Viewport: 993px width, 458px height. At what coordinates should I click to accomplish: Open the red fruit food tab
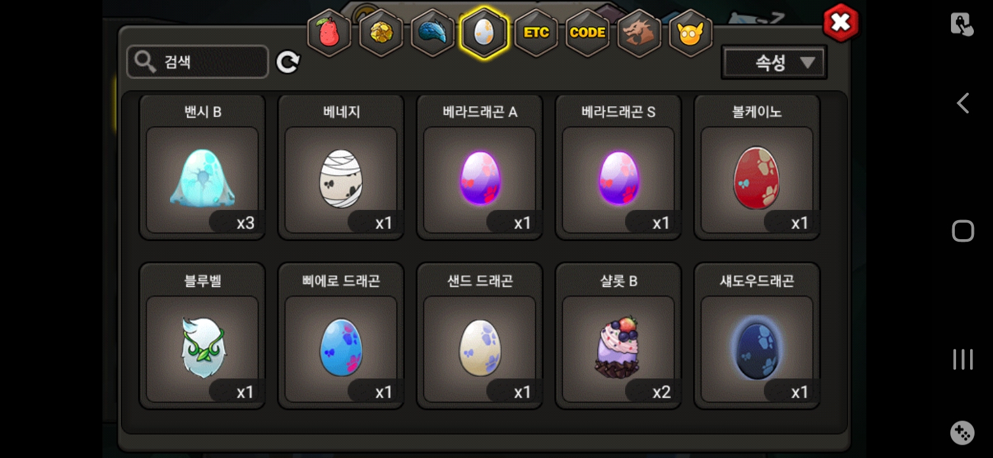click(329, 33)
